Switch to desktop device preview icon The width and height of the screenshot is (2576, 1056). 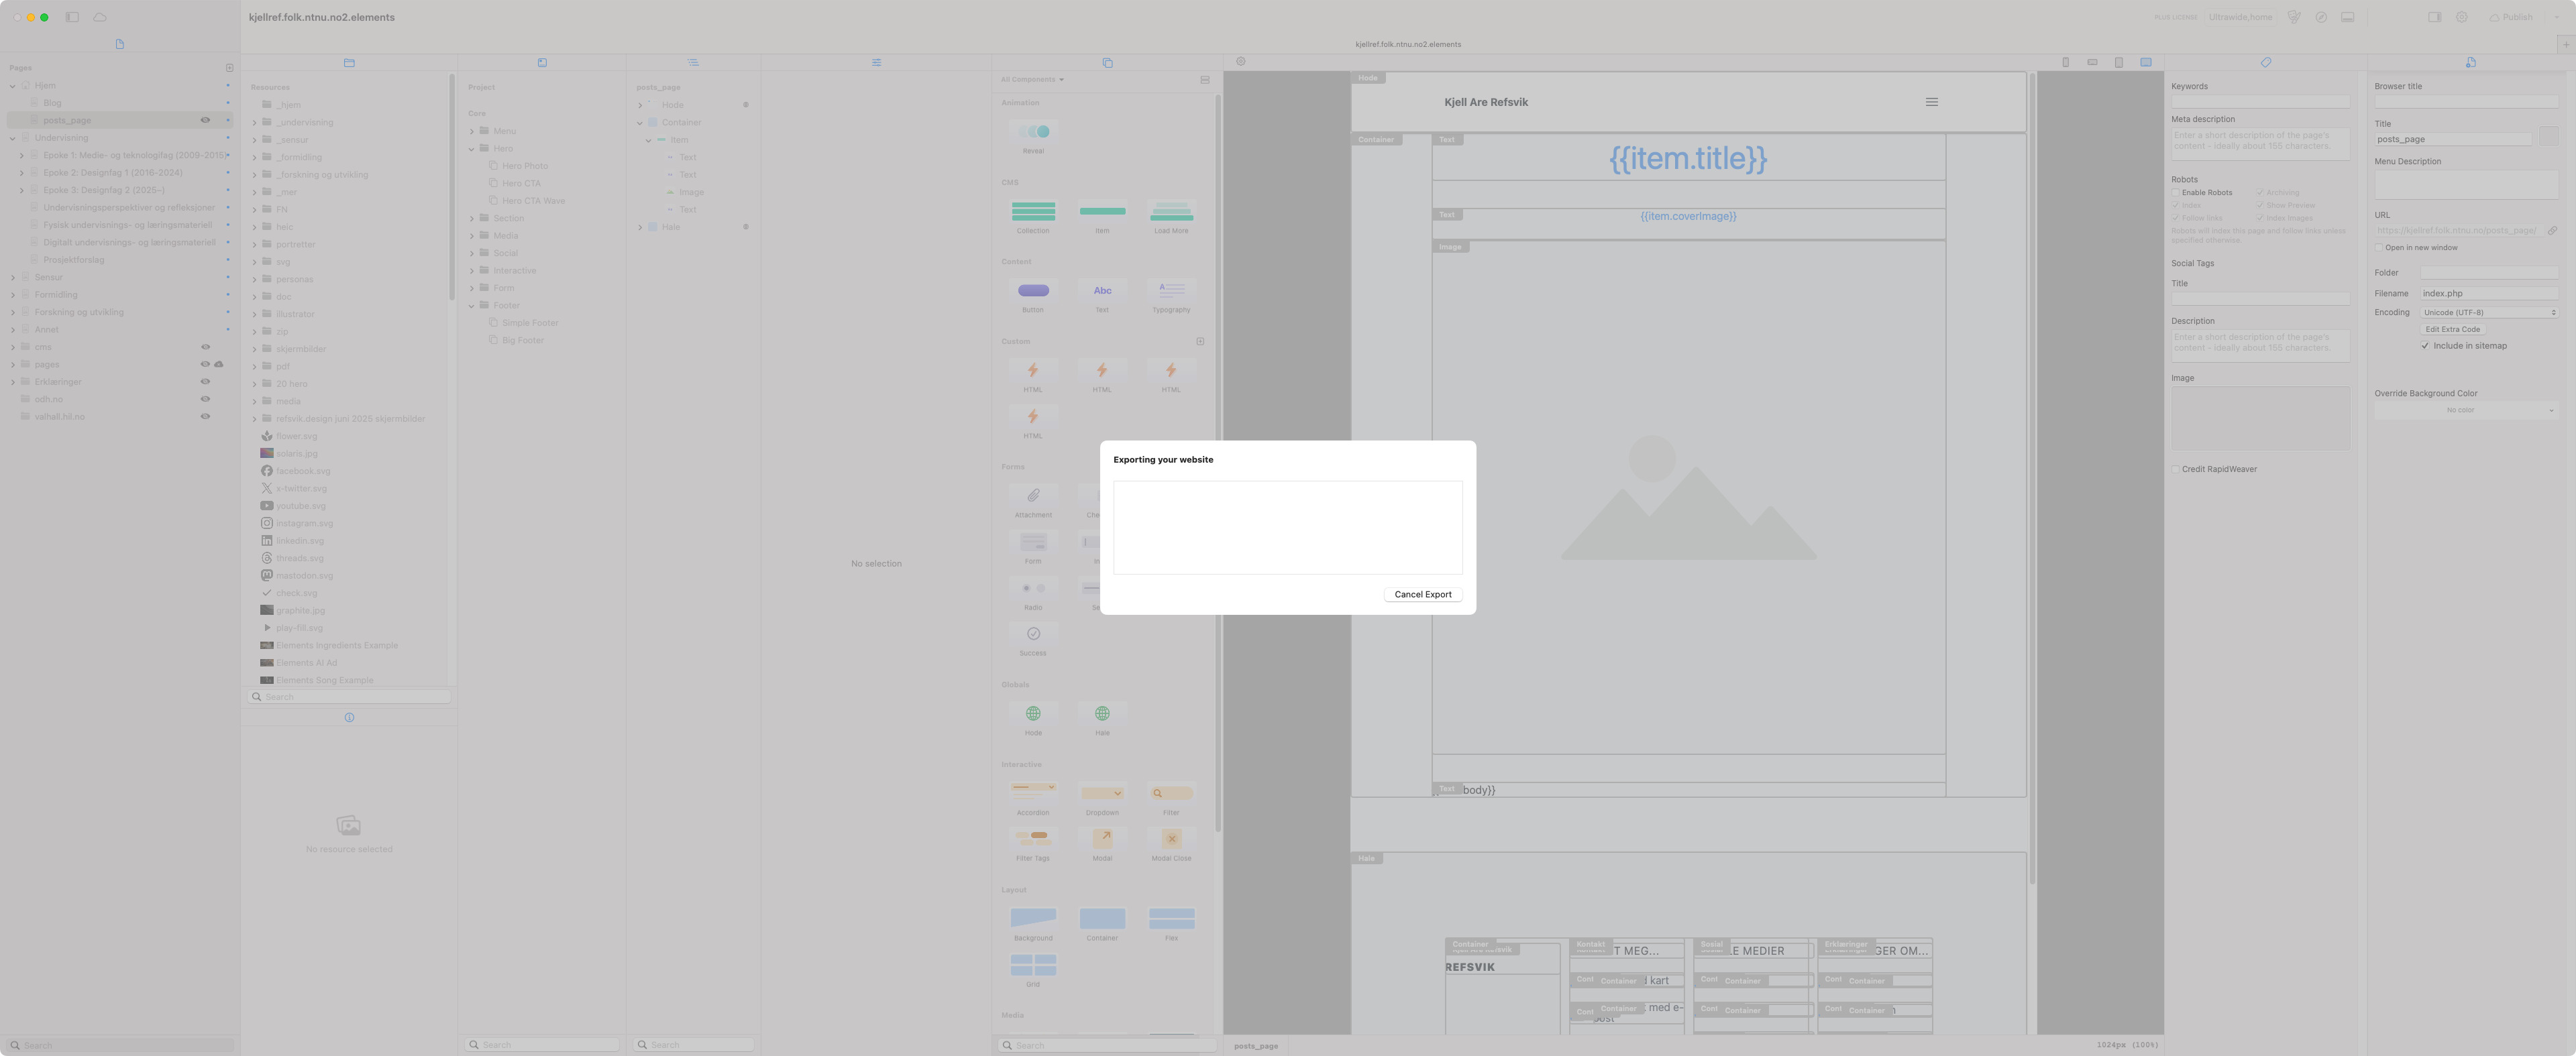tap(2145, 62)
